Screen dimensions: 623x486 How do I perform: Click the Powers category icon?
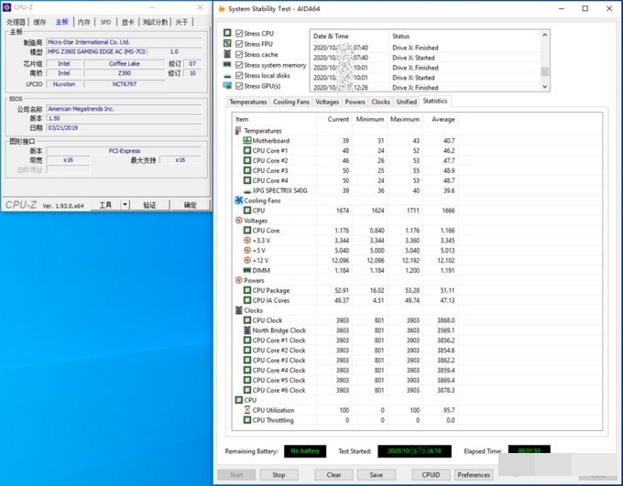(238, 281)
